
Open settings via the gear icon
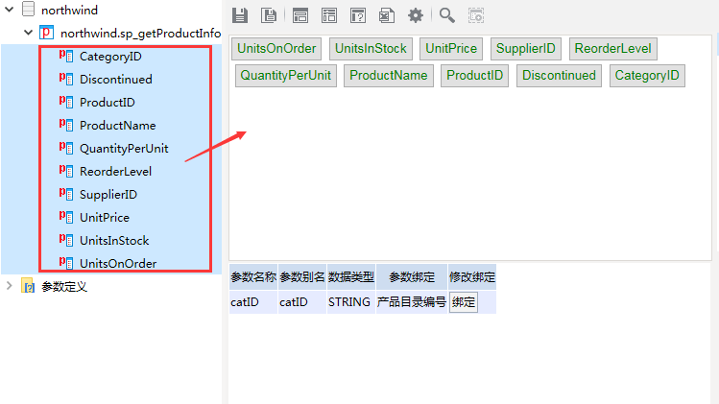coord(416,15)
